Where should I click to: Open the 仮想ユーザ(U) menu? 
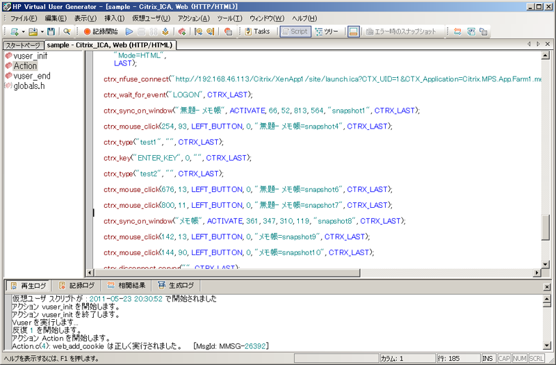pos(151,19)
